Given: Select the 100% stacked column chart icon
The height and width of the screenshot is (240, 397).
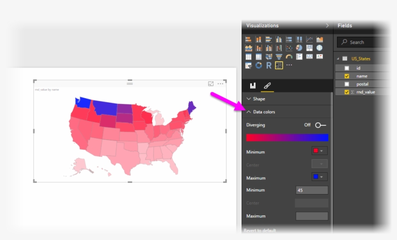Looking at the screenshot, I should [299, 39].
